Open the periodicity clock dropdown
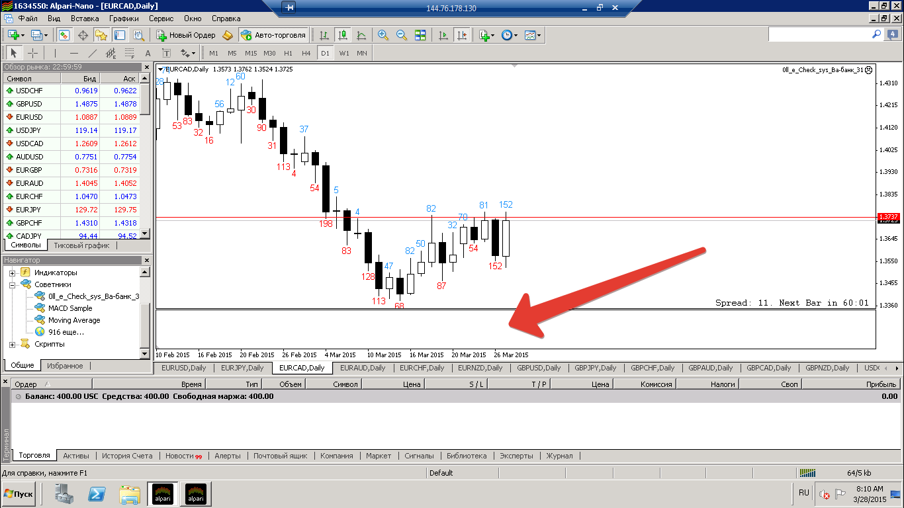The image size is (904, 508). tap(509, 35)
